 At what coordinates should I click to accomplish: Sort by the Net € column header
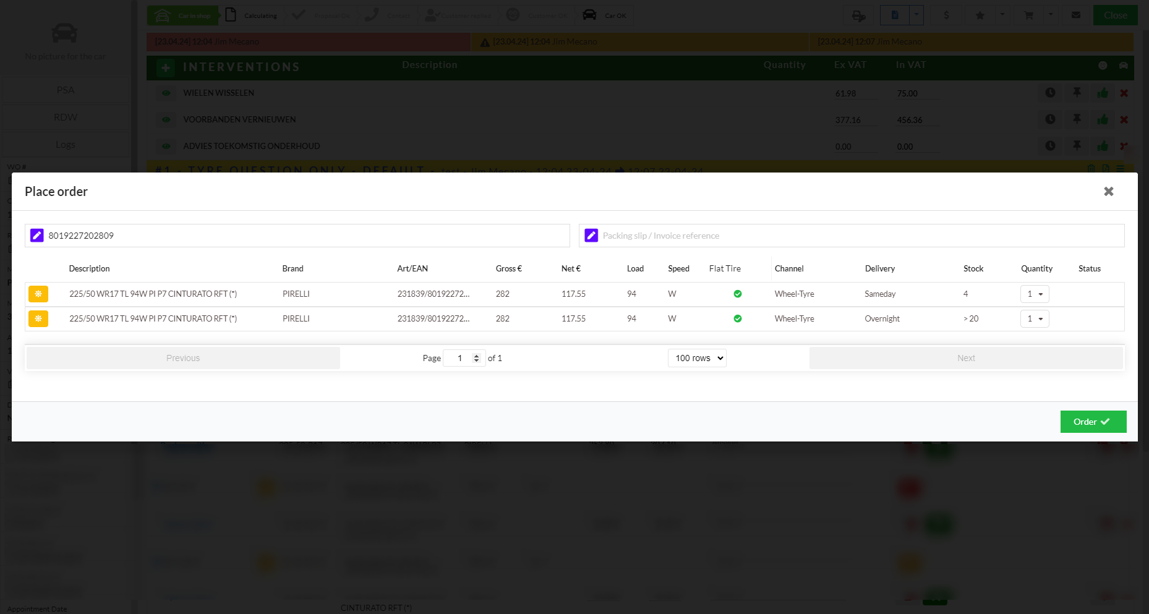point(571,268)
